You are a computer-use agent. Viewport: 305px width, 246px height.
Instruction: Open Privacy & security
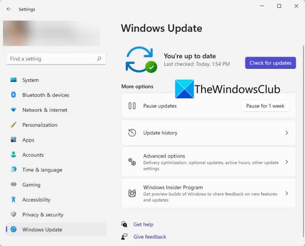pos(56,215)
